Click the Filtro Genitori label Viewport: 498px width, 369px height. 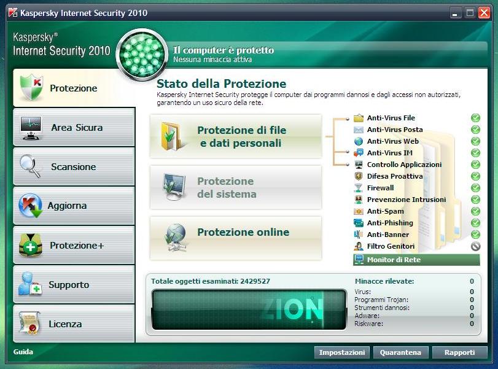[391, 246]
